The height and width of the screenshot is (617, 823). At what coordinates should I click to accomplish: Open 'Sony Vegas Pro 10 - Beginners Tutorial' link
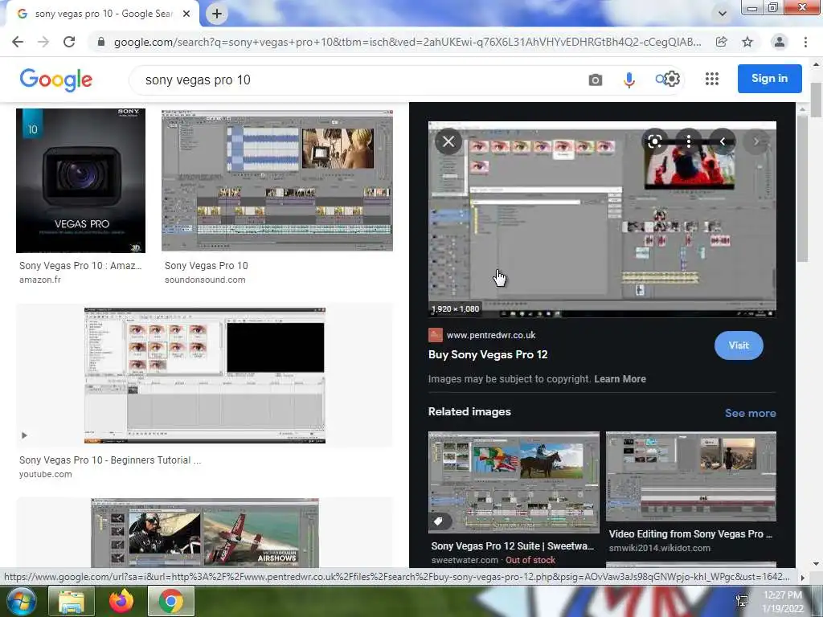[109, 460]
